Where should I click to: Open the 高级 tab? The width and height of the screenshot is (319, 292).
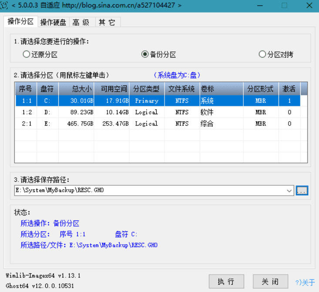point(81,23)
